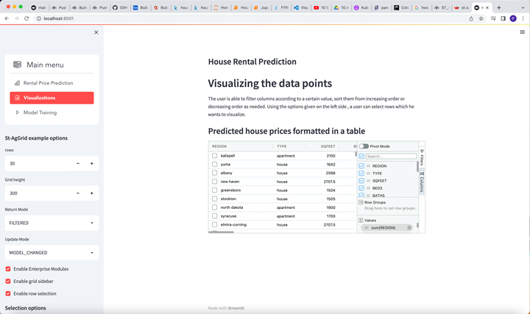Open Model Training menu item
530x314 pixels.
40,113
